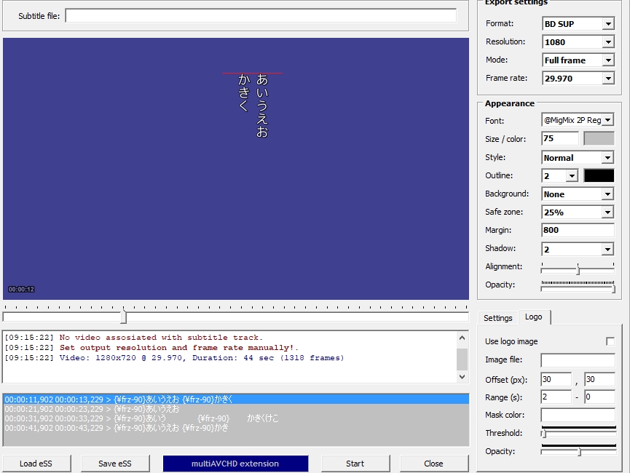Click the video timeline seek slider thumb
This screenshot has width=630, height=473.
pyautogui.click(x=123, y=317)
